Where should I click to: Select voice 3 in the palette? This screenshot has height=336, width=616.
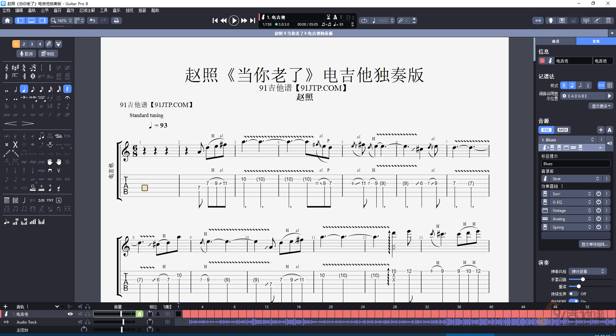point(32,44)
